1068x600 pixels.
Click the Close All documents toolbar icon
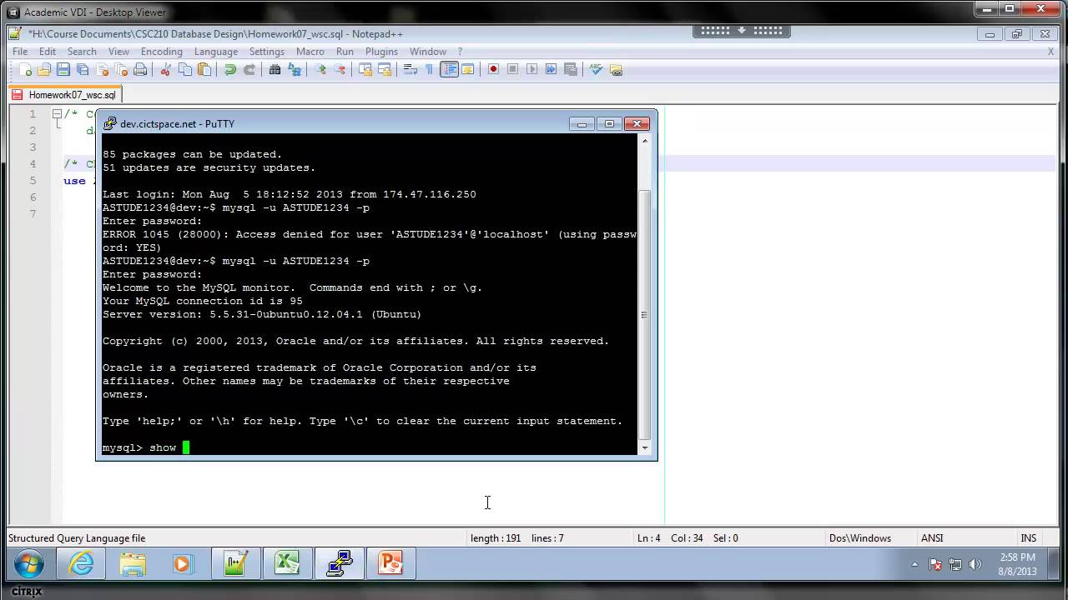pos(121,70)
